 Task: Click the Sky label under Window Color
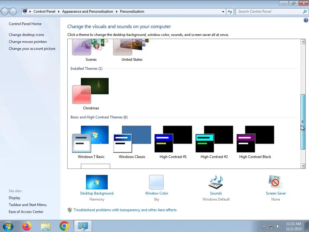[157, 199]
